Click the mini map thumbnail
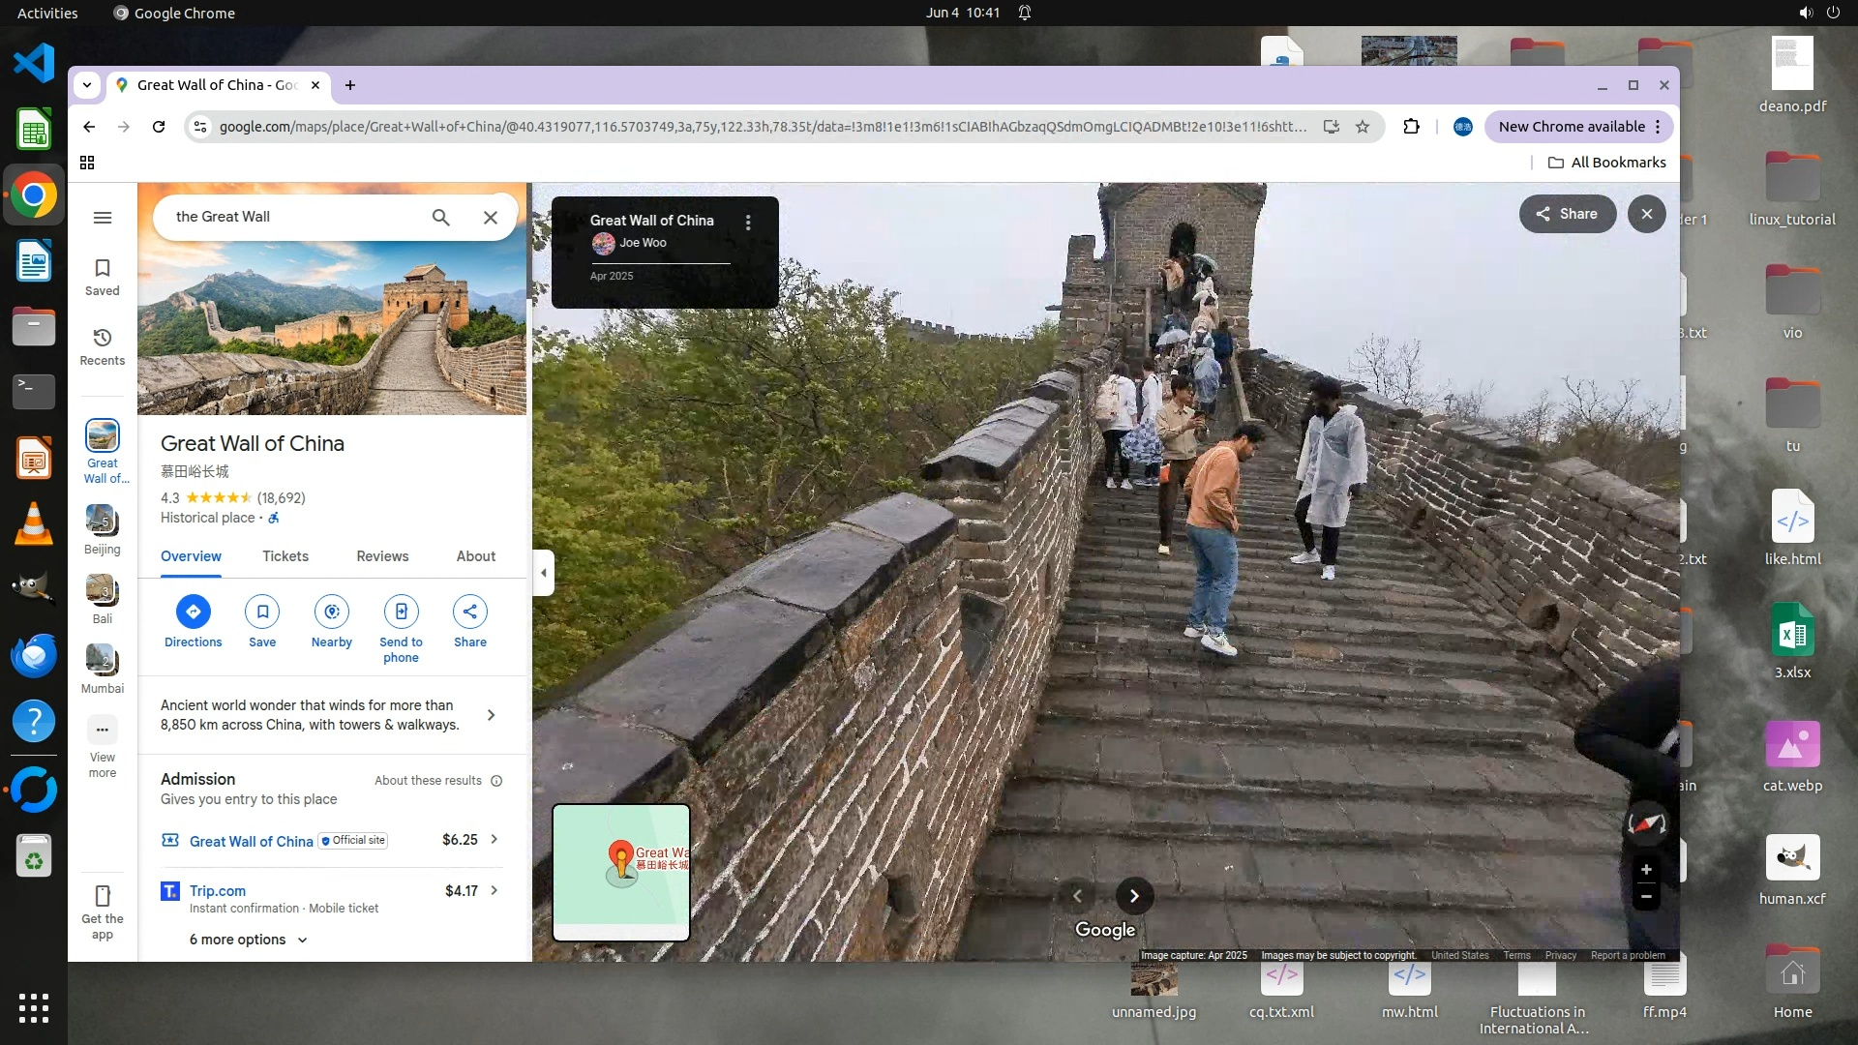 coord(620,871)
